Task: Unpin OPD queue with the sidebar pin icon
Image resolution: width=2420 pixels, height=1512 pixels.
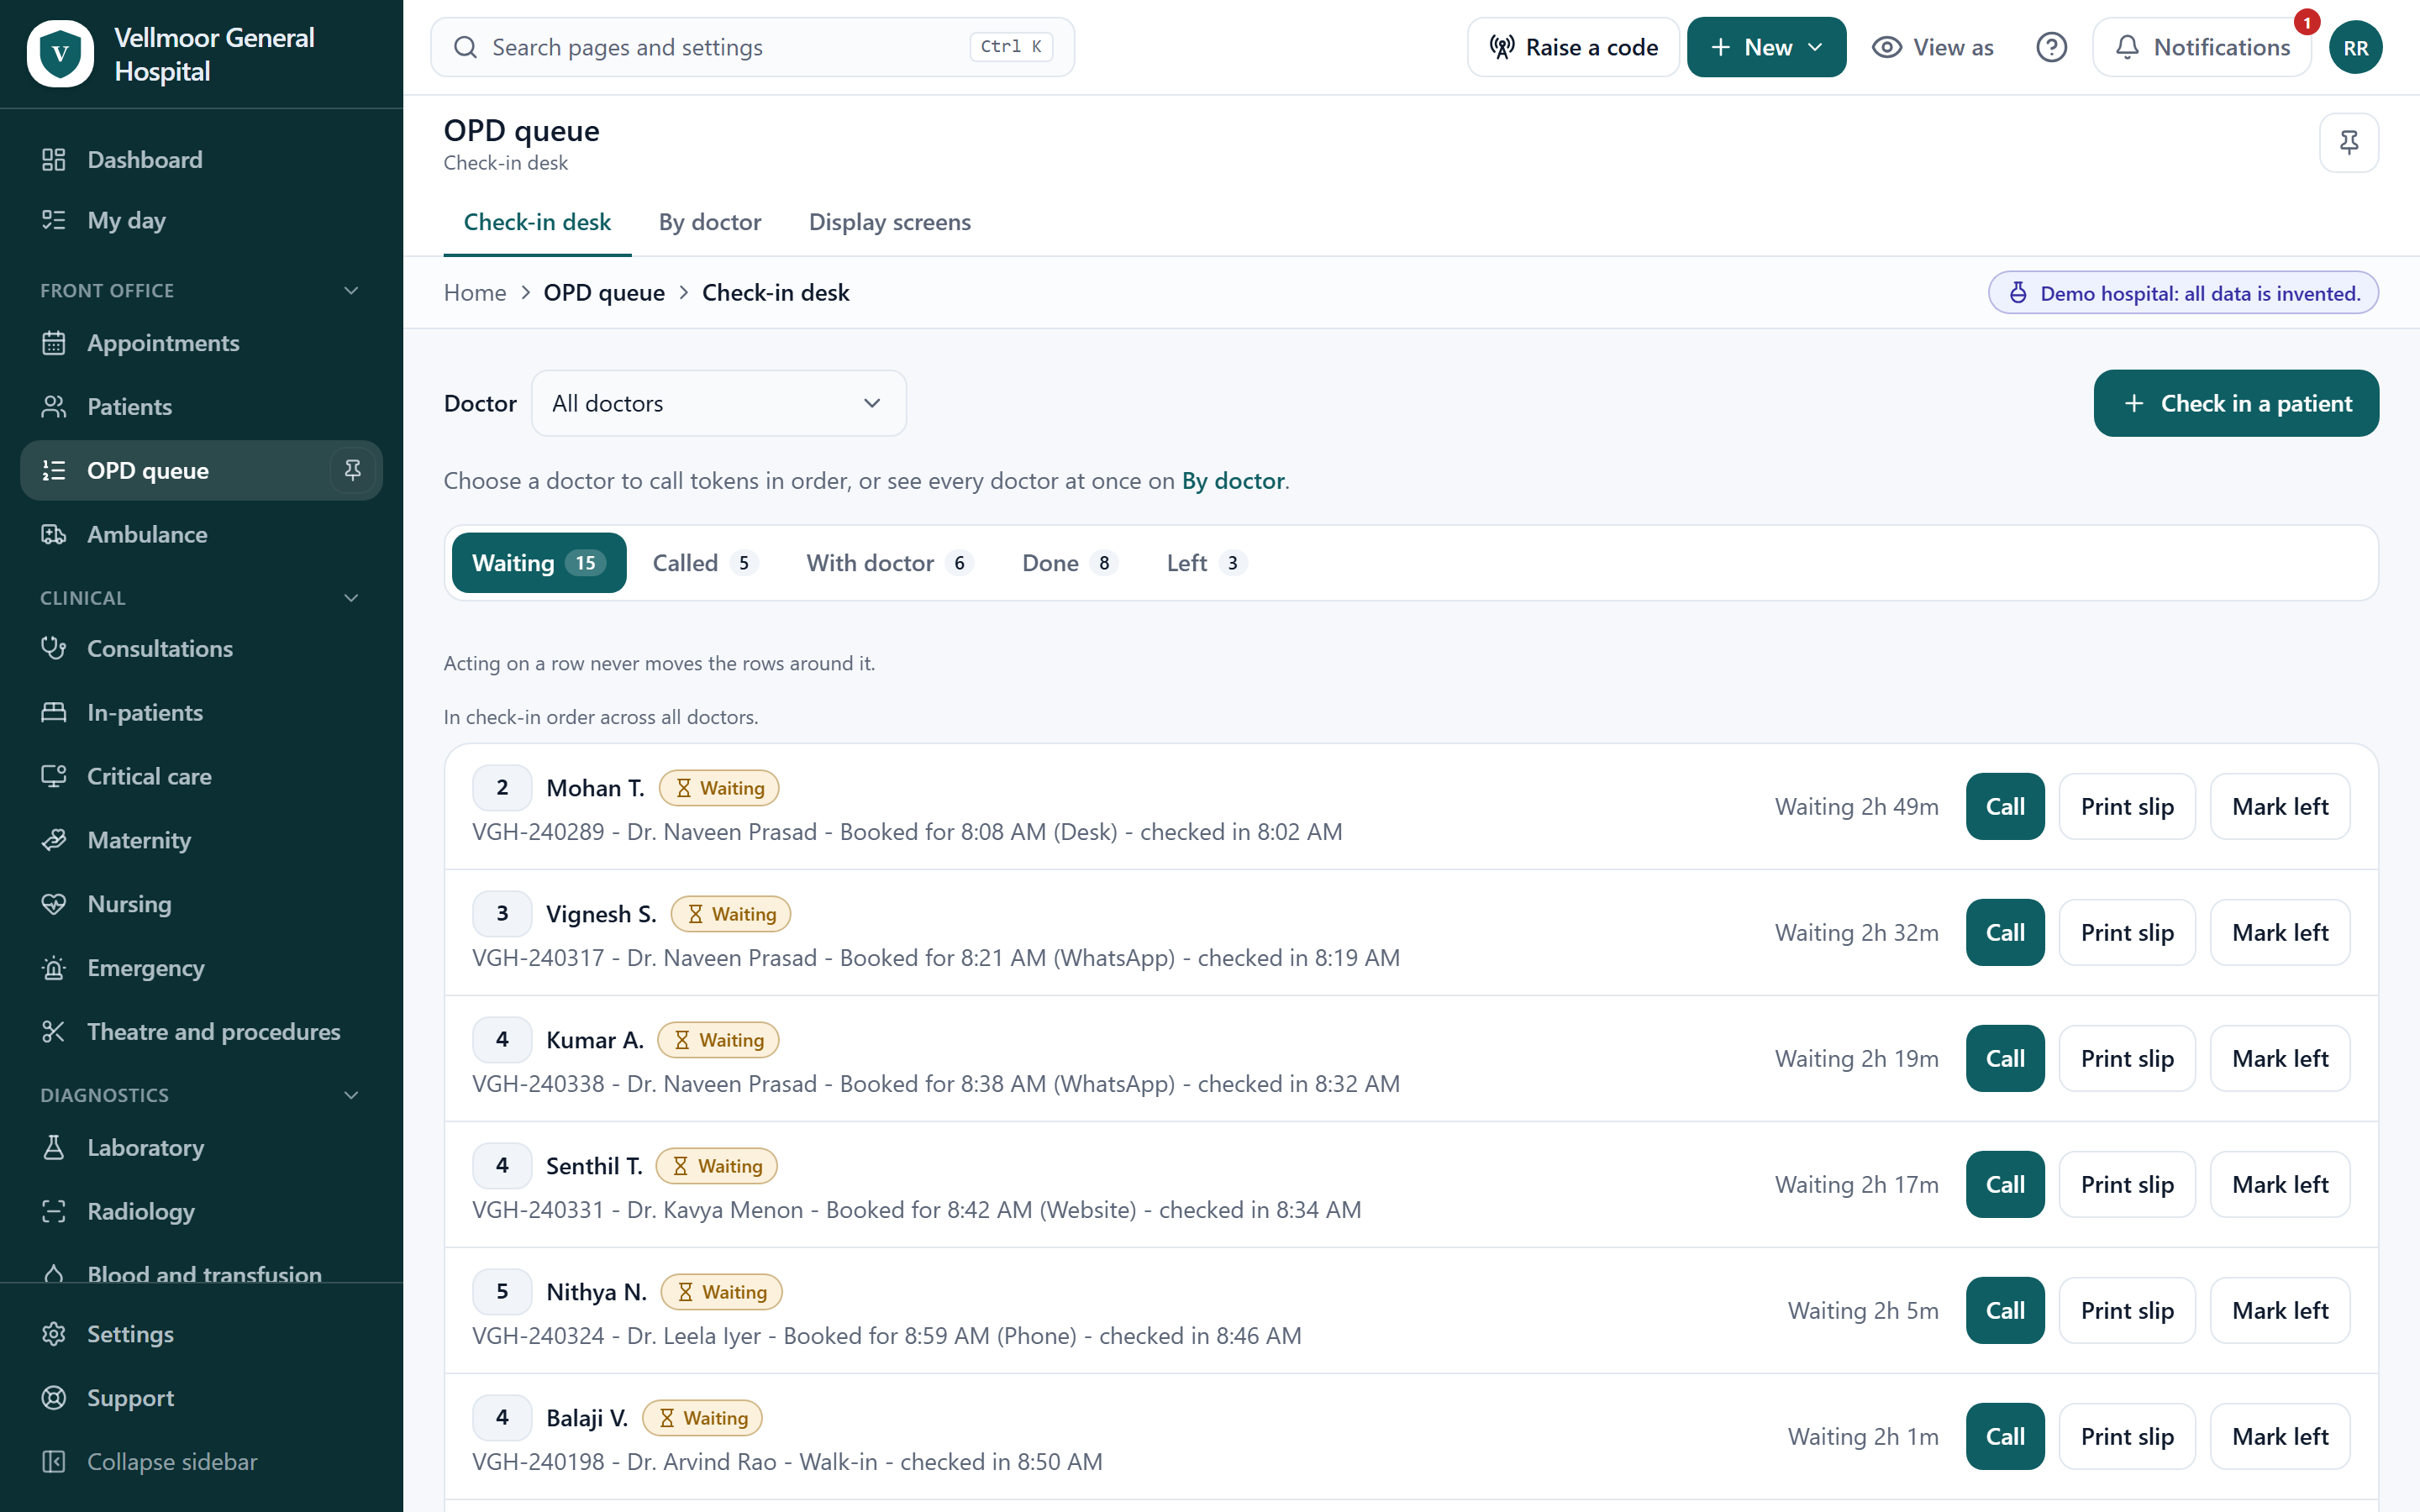Action: [x=352, y=470]
